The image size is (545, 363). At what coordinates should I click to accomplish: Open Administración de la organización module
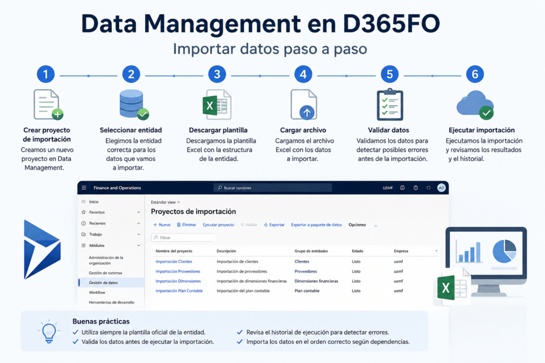click(x=106, y=260)
